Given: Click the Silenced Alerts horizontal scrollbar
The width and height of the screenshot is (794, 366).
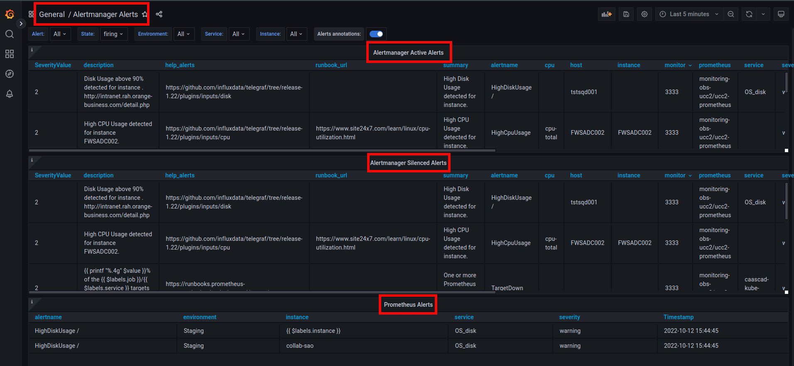Looking at the screenshot, I should 262,292.
